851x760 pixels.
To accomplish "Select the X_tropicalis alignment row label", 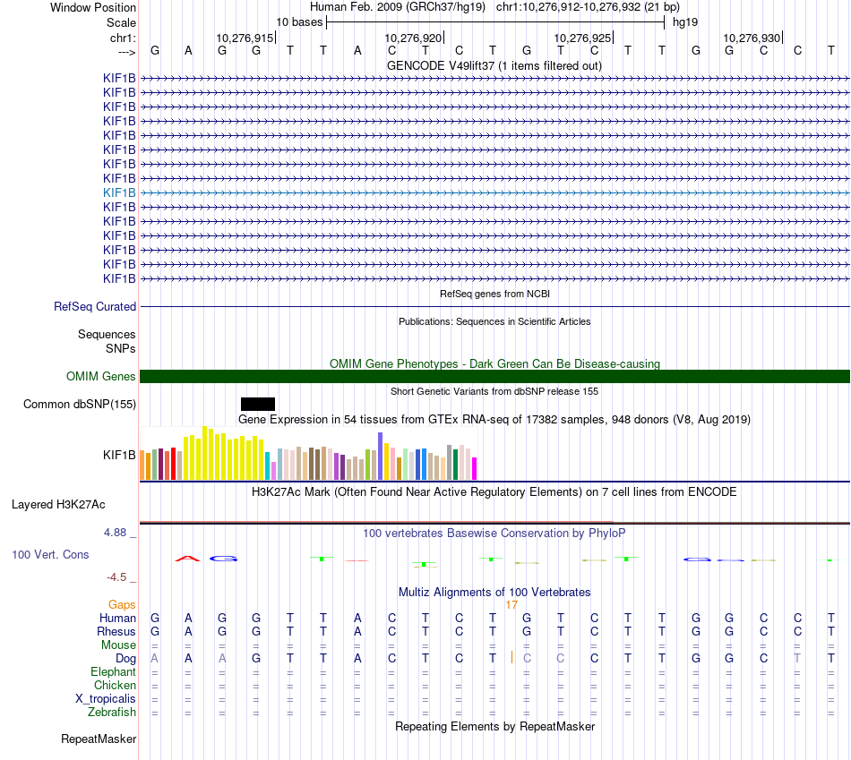I will coord(106,699).
